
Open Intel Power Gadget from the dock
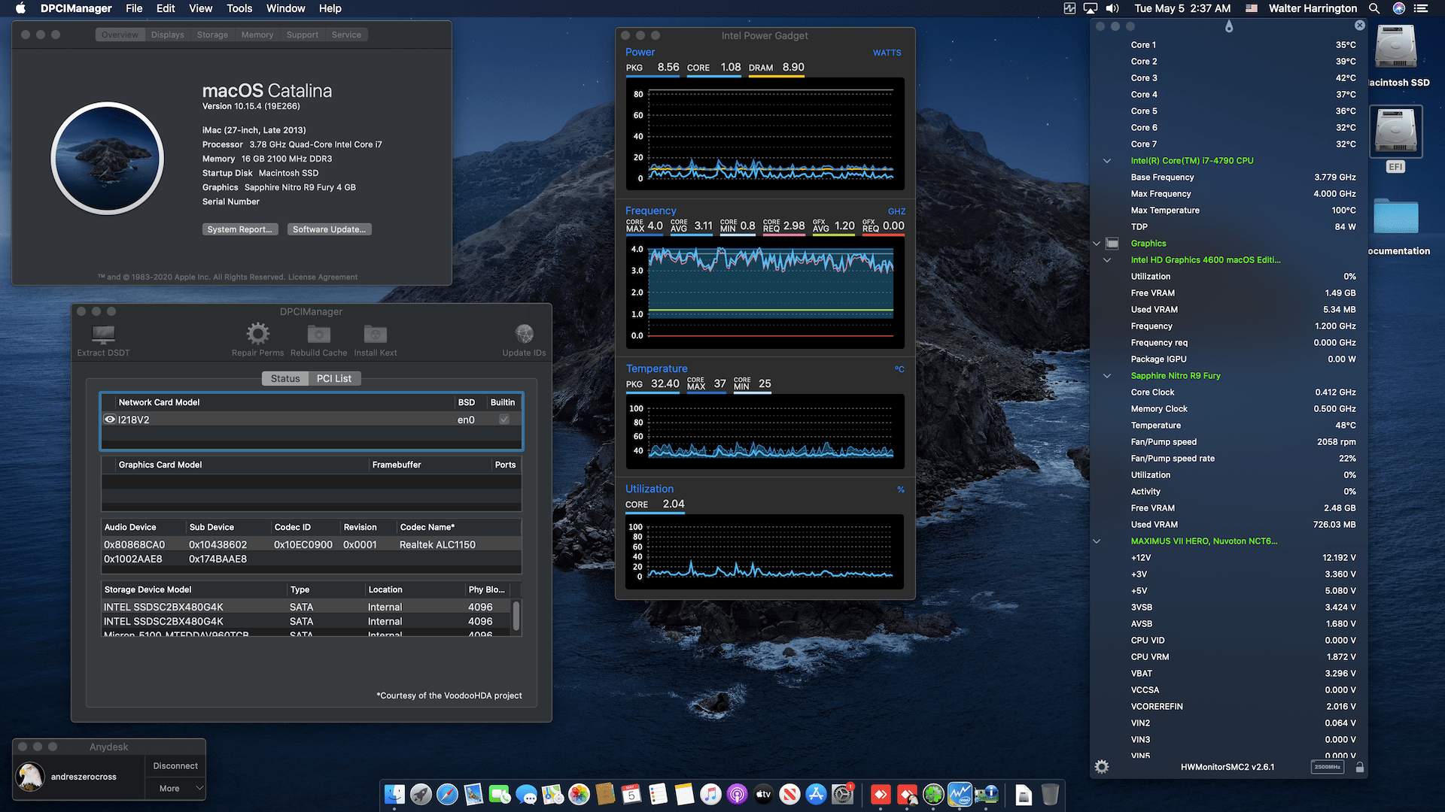click(x=960, y=794)
